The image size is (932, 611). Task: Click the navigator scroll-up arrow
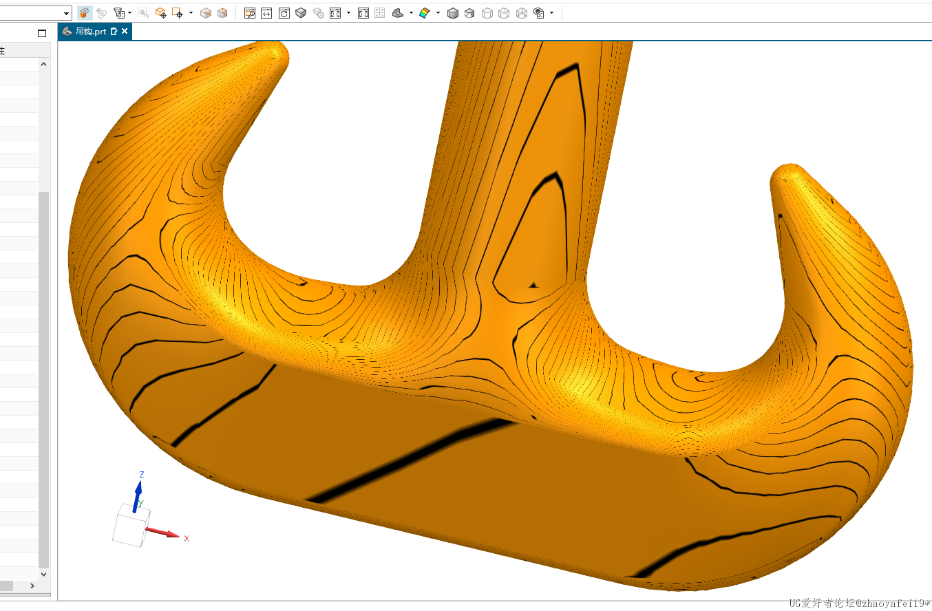[x=44, y=63]
